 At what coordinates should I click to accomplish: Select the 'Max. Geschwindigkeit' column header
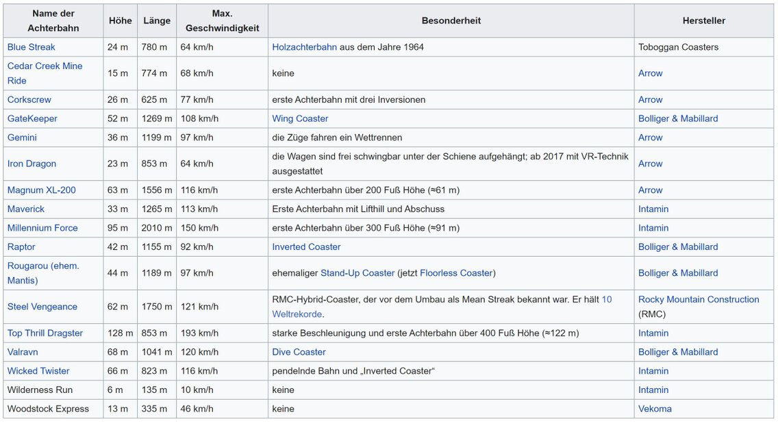coord(223,21)
